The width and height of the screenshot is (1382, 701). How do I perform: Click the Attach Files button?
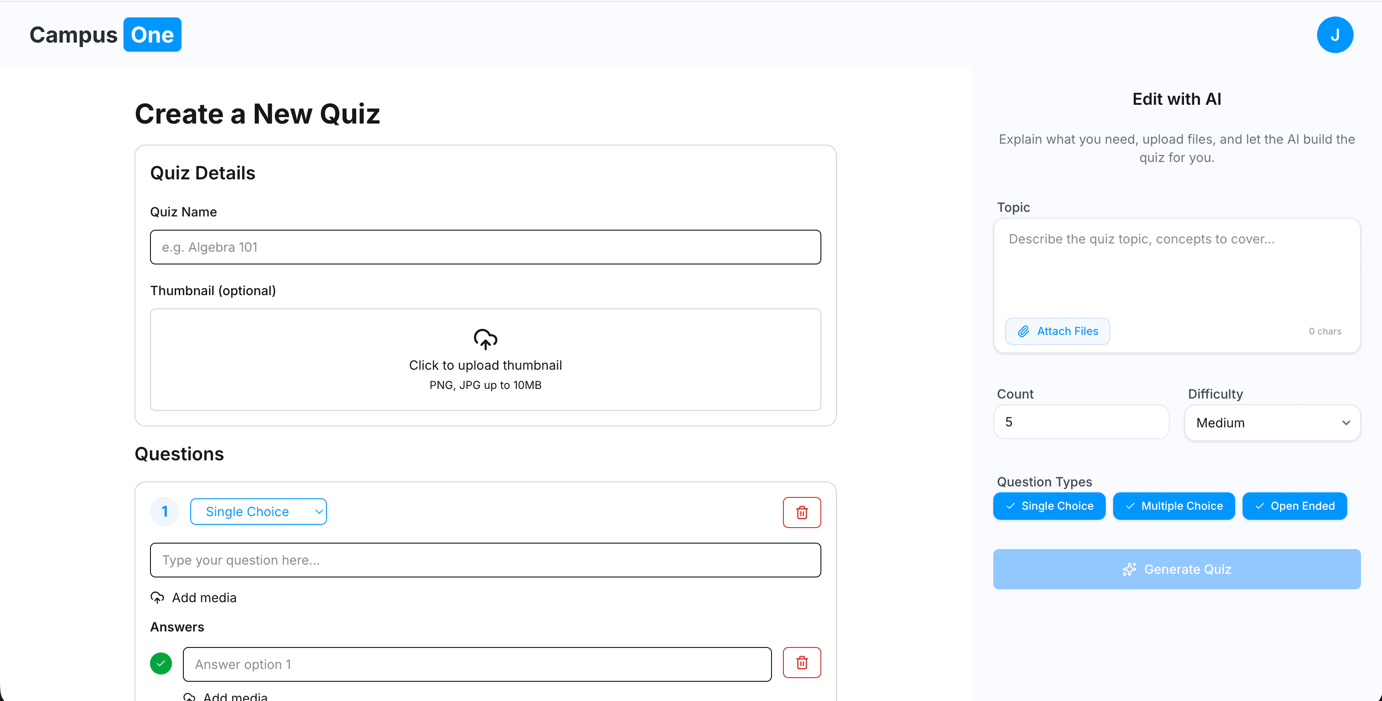pyautogui.click(x=1057, y=331)
